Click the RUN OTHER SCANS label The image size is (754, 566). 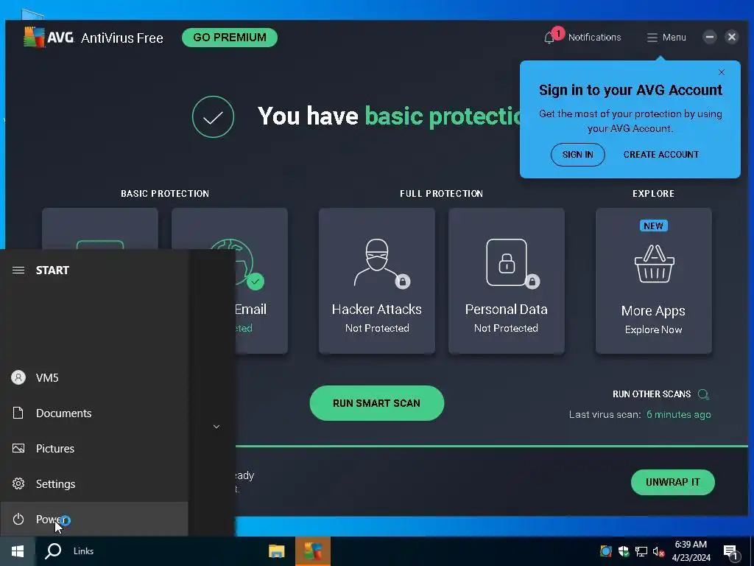pyautogui.click(x=652, y=394)
